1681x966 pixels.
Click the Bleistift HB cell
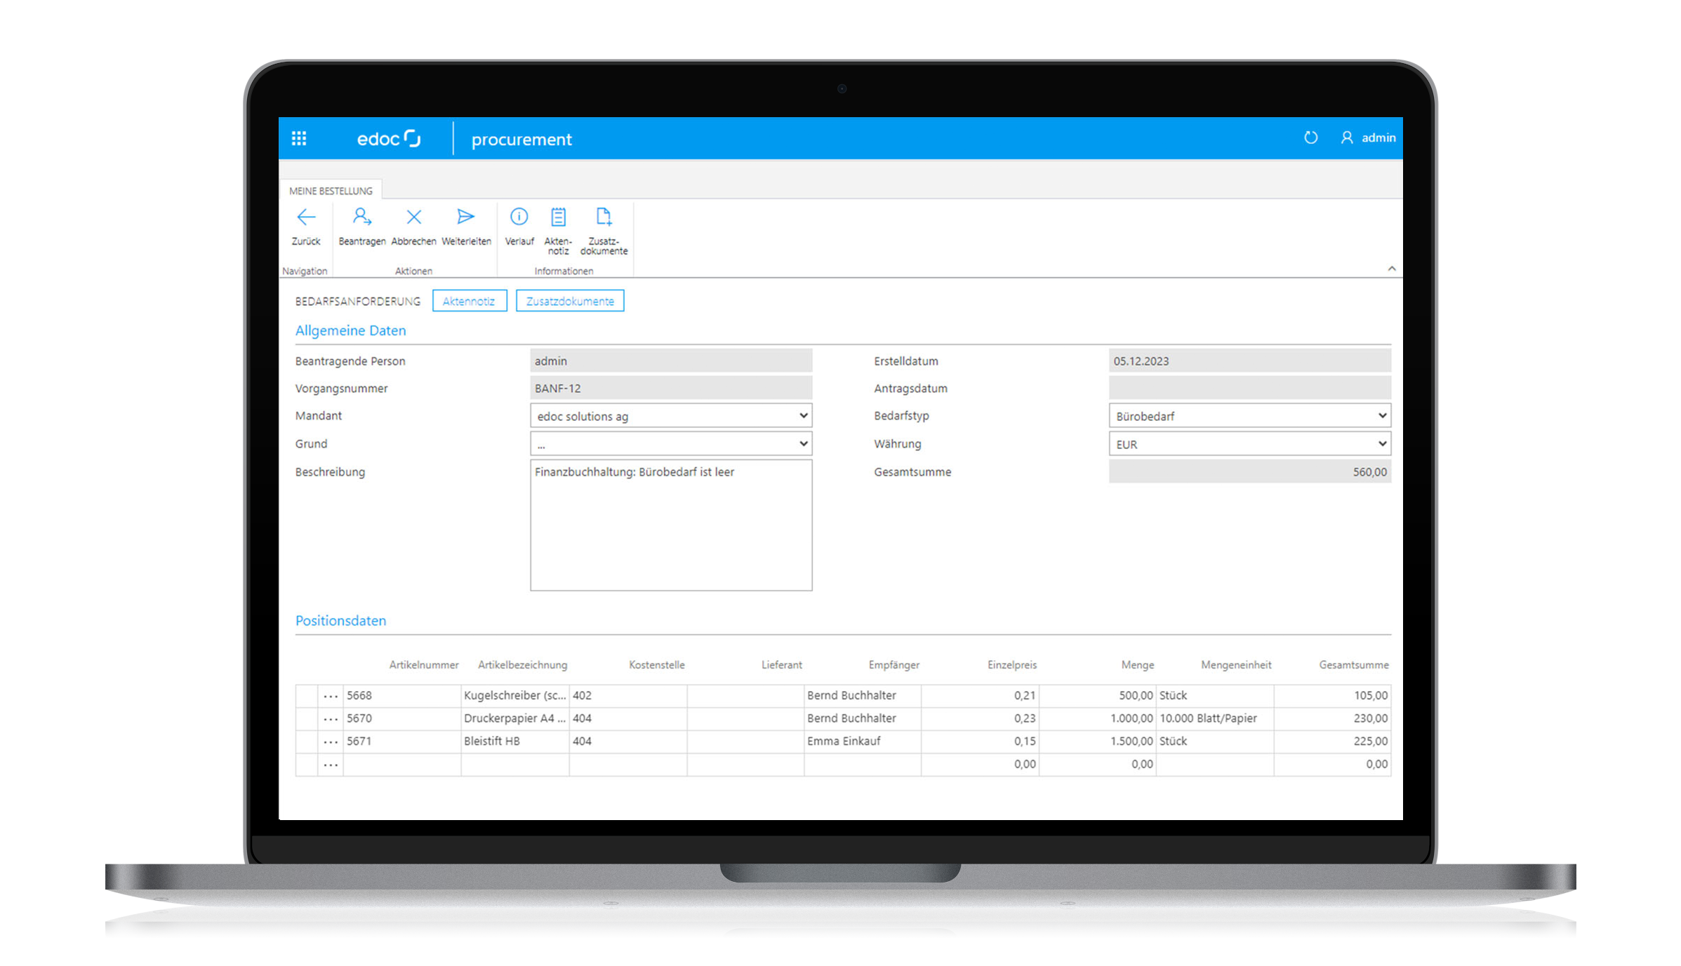[514, 742]
